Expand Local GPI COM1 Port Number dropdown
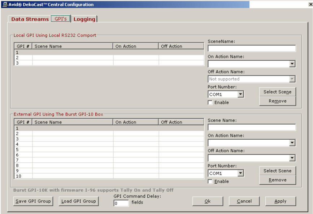Screen dimensions: 313x214 pos(240,94)
